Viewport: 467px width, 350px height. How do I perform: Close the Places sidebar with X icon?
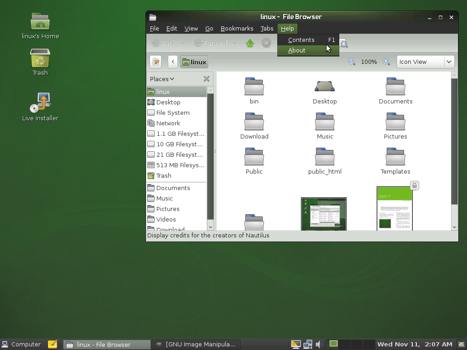(x=206, y=79)
